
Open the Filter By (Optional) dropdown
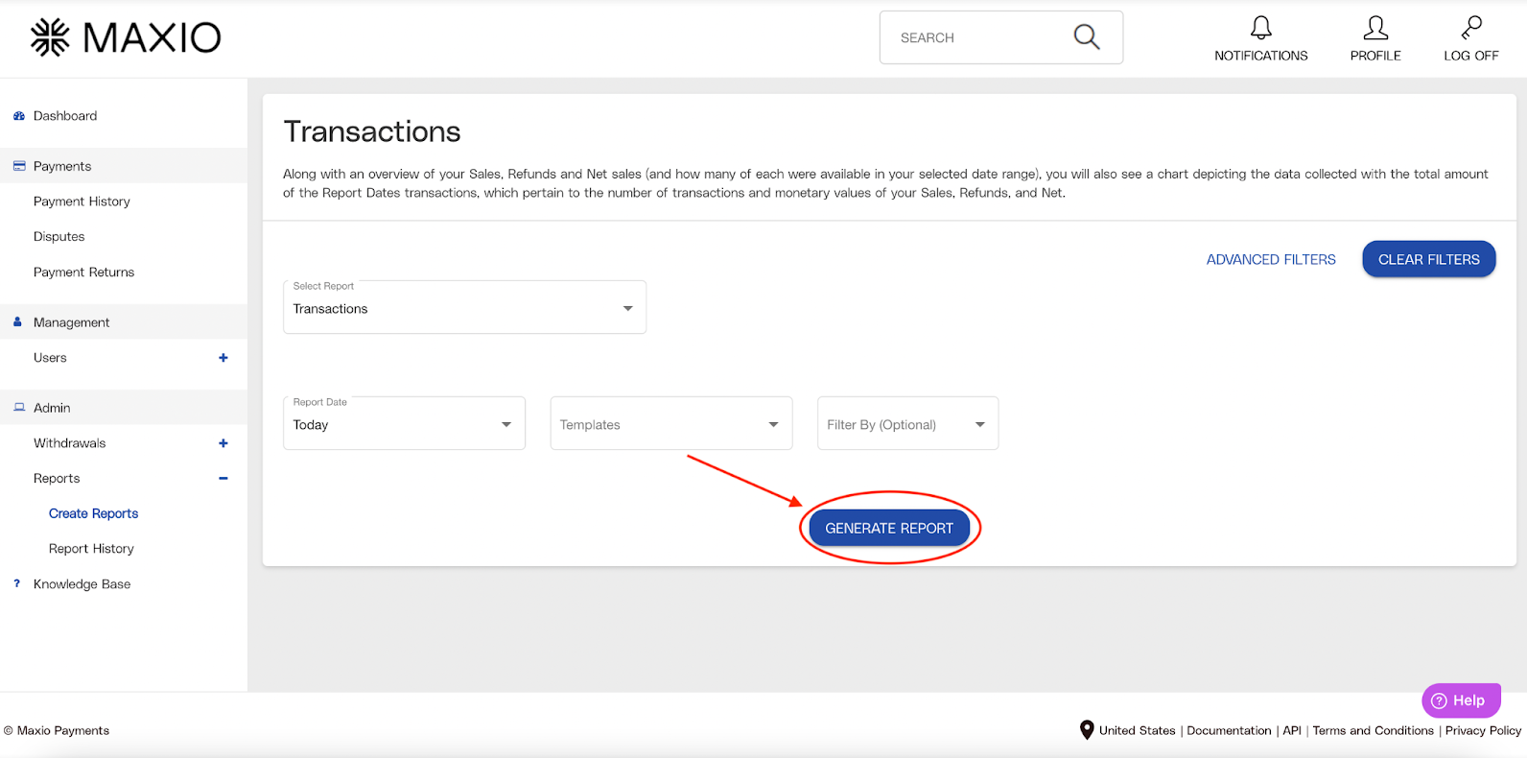click(x=906, y=425)
